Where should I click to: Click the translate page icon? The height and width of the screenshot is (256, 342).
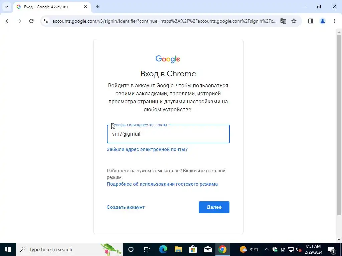[283, 21]
